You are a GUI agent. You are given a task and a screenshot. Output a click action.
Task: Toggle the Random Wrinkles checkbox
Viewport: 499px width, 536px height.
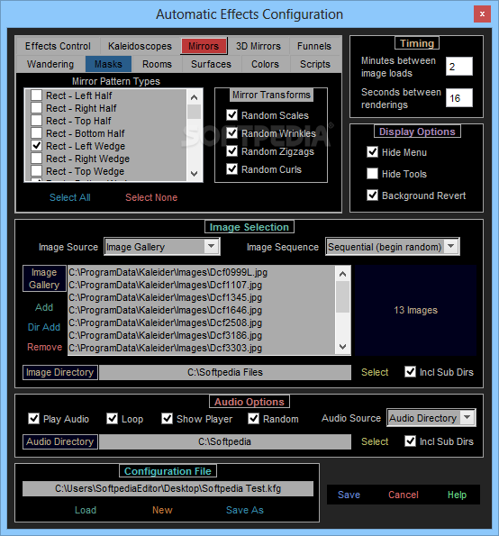click(232, 133)
